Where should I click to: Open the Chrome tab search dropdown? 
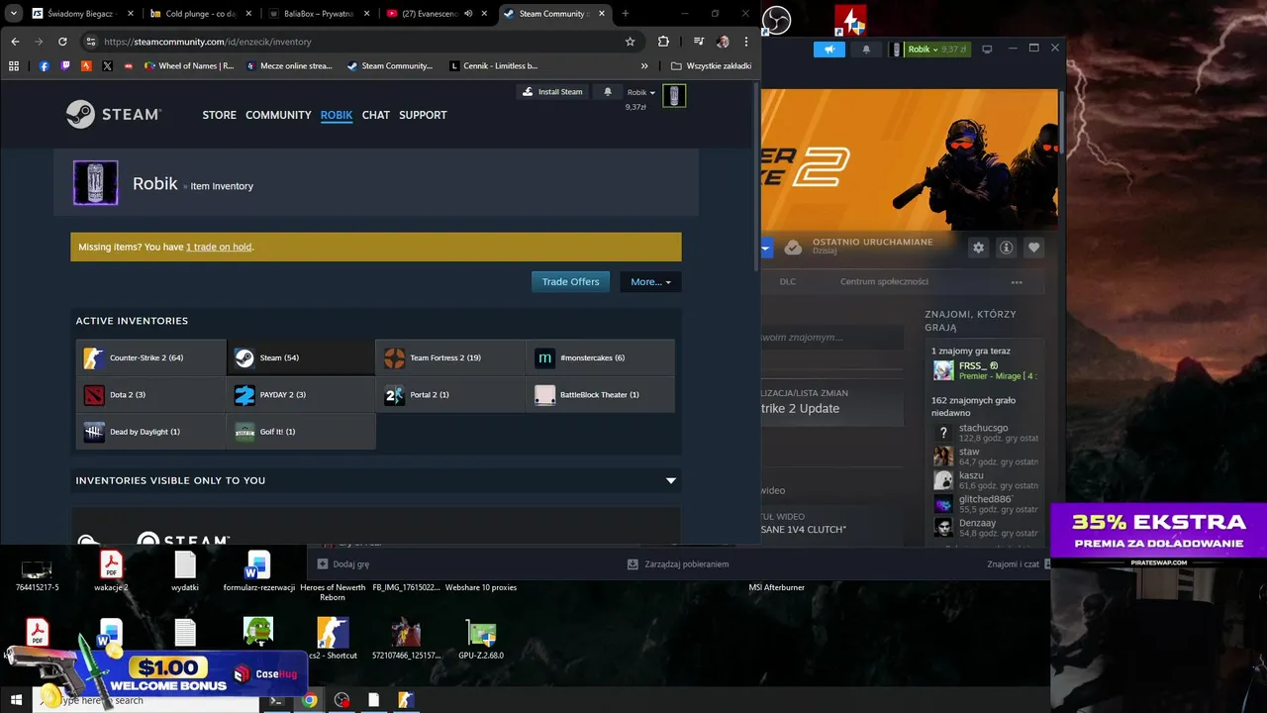[14, 14]
